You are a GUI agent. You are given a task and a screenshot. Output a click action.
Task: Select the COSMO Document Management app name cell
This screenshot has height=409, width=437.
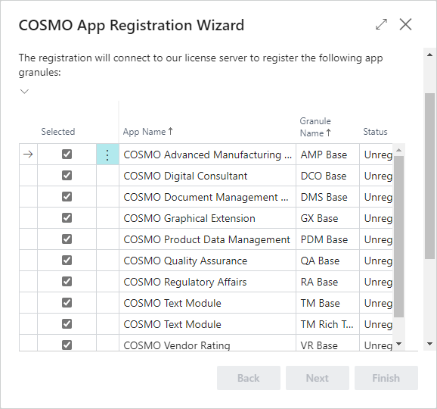[207, 197]
